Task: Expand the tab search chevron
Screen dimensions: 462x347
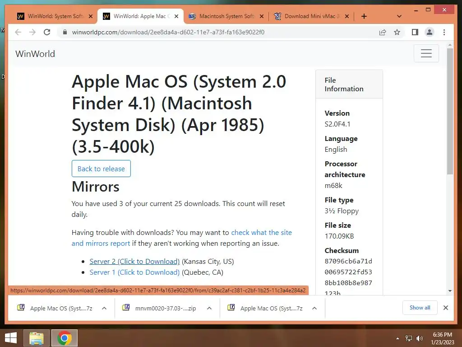Action: click(x=399, y=16)
